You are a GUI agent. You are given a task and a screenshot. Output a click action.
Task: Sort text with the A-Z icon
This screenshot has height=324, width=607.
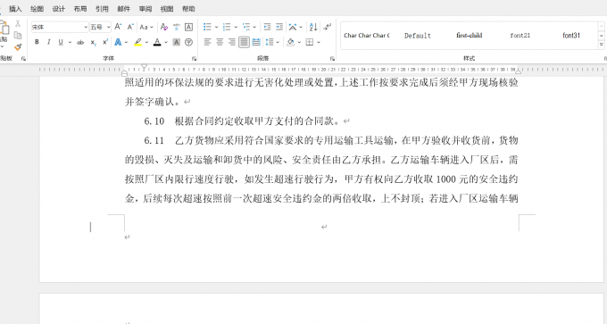[x=313, y=27]
